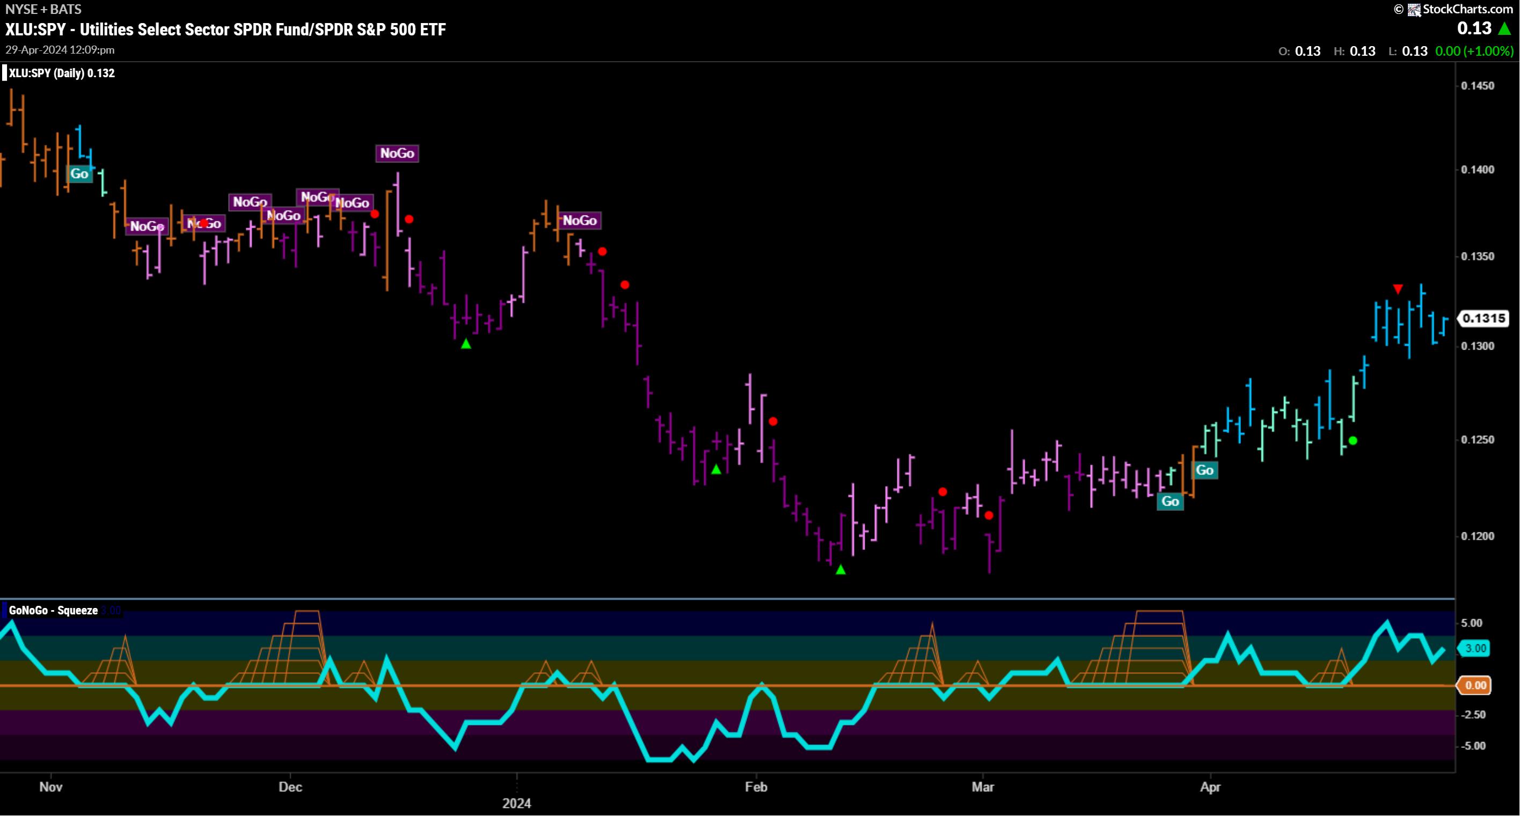
Task: Click the lower Go flag in late March
Action: pos(1170,502)
